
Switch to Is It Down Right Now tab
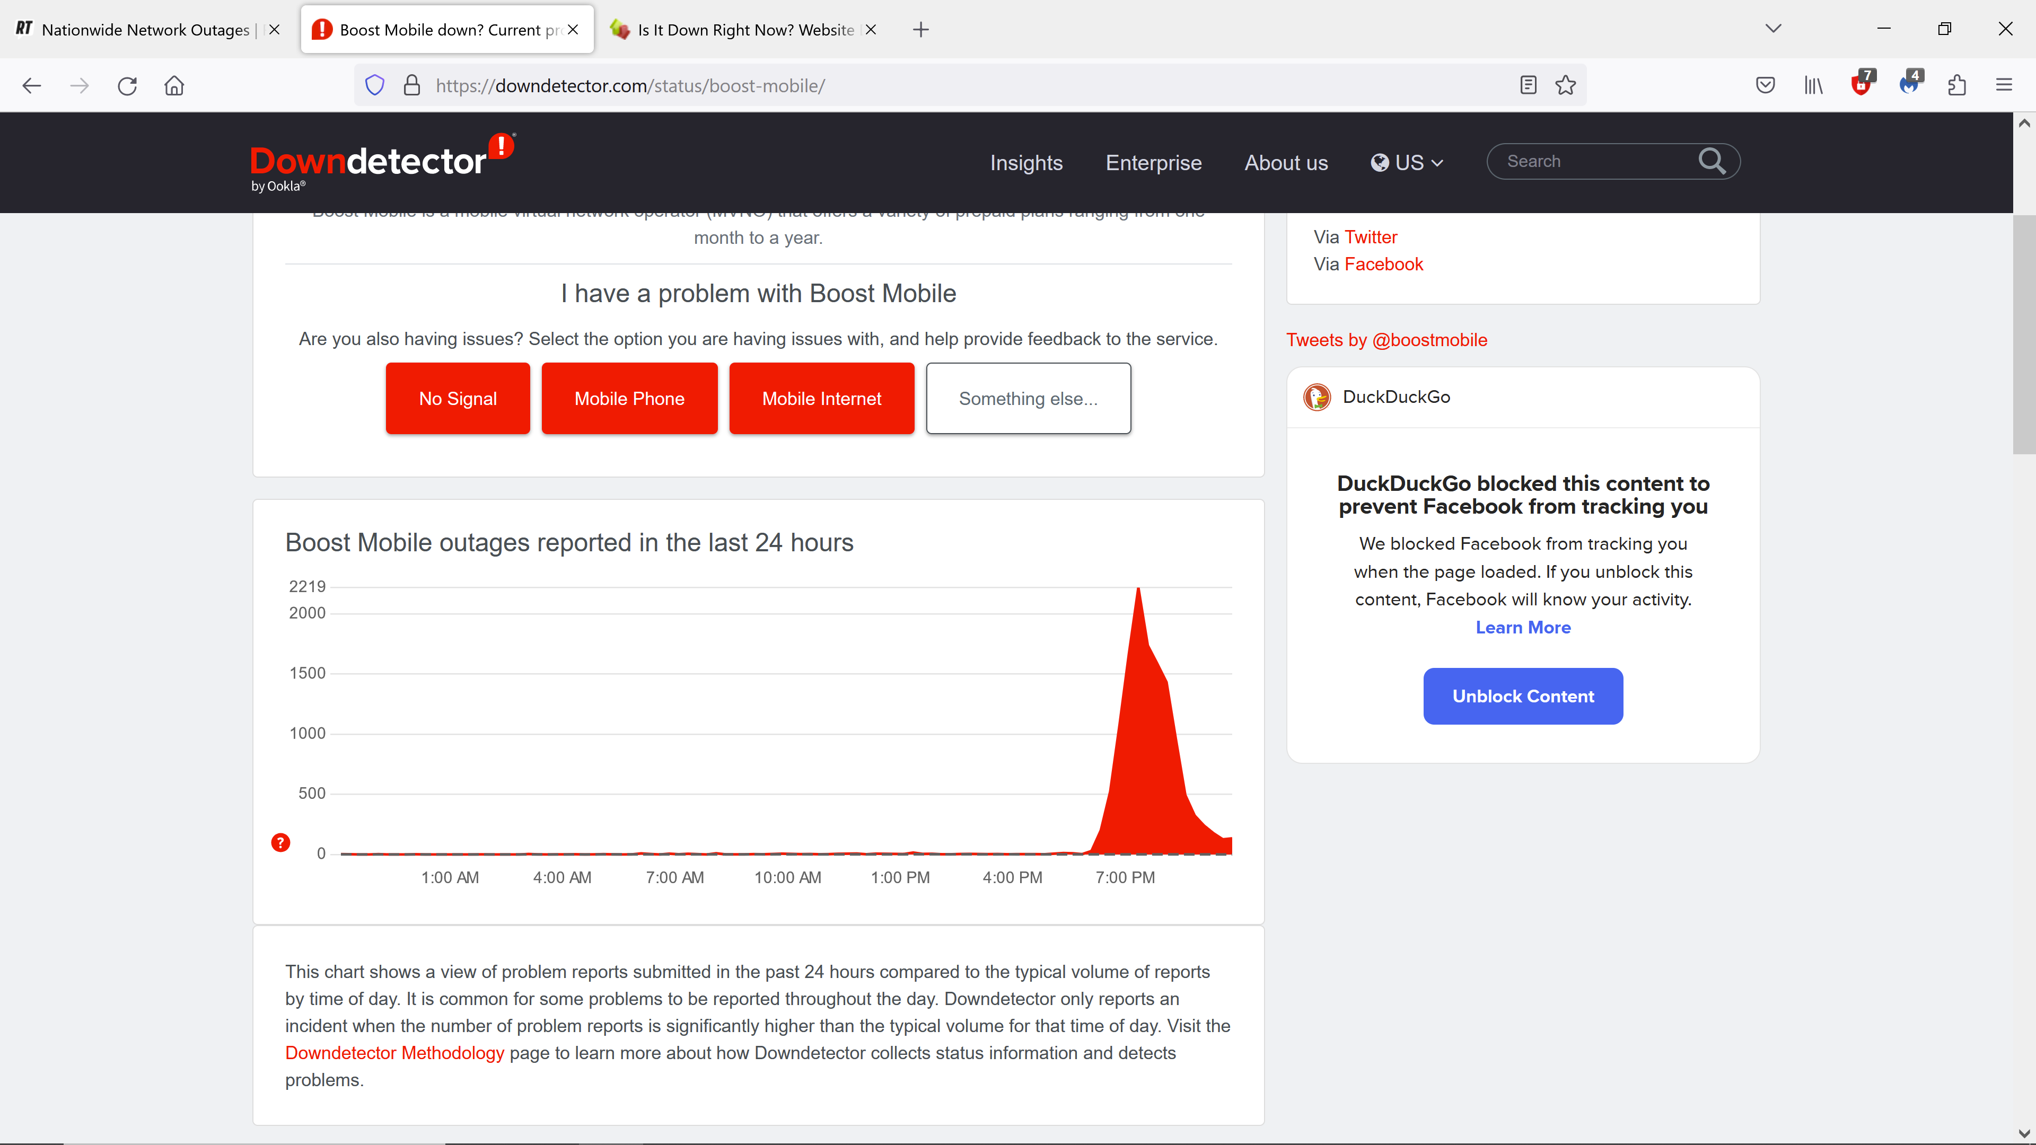click(744, 30)
